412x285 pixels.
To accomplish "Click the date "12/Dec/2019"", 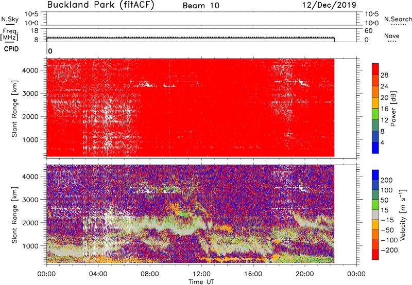I will (329, 5).
